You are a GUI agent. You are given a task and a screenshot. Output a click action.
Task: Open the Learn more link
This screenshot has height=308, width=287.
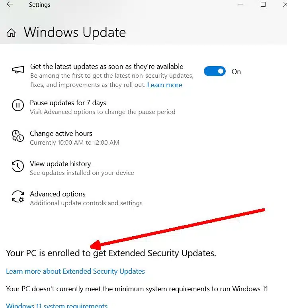click(x=164, y=85)
